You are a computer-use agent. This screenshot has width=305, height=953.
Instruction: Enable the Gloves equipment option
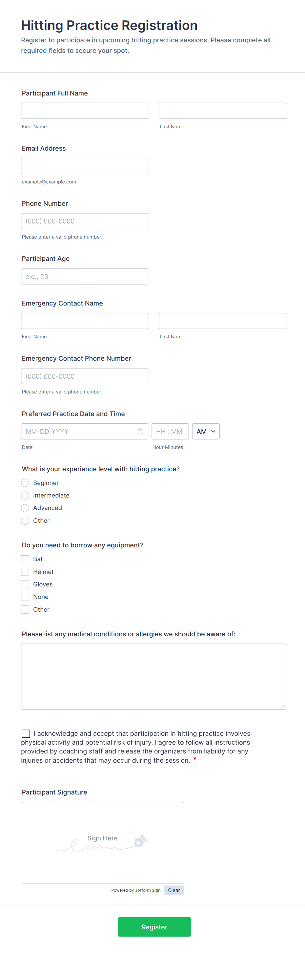click(25, 584)
